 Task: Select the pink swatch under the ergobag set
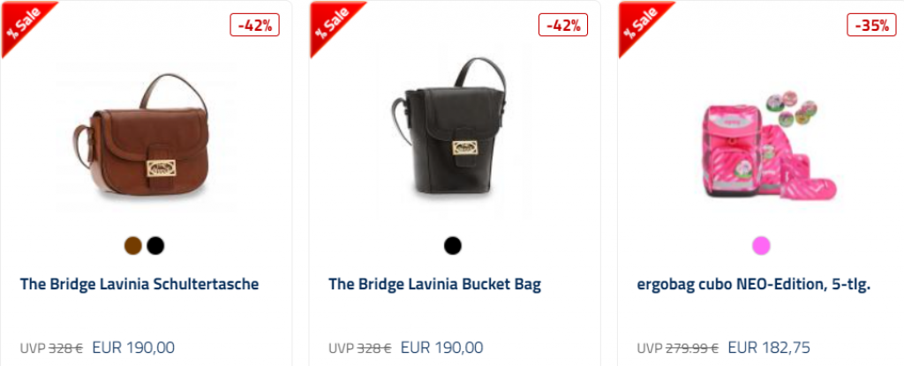[762, 246]
